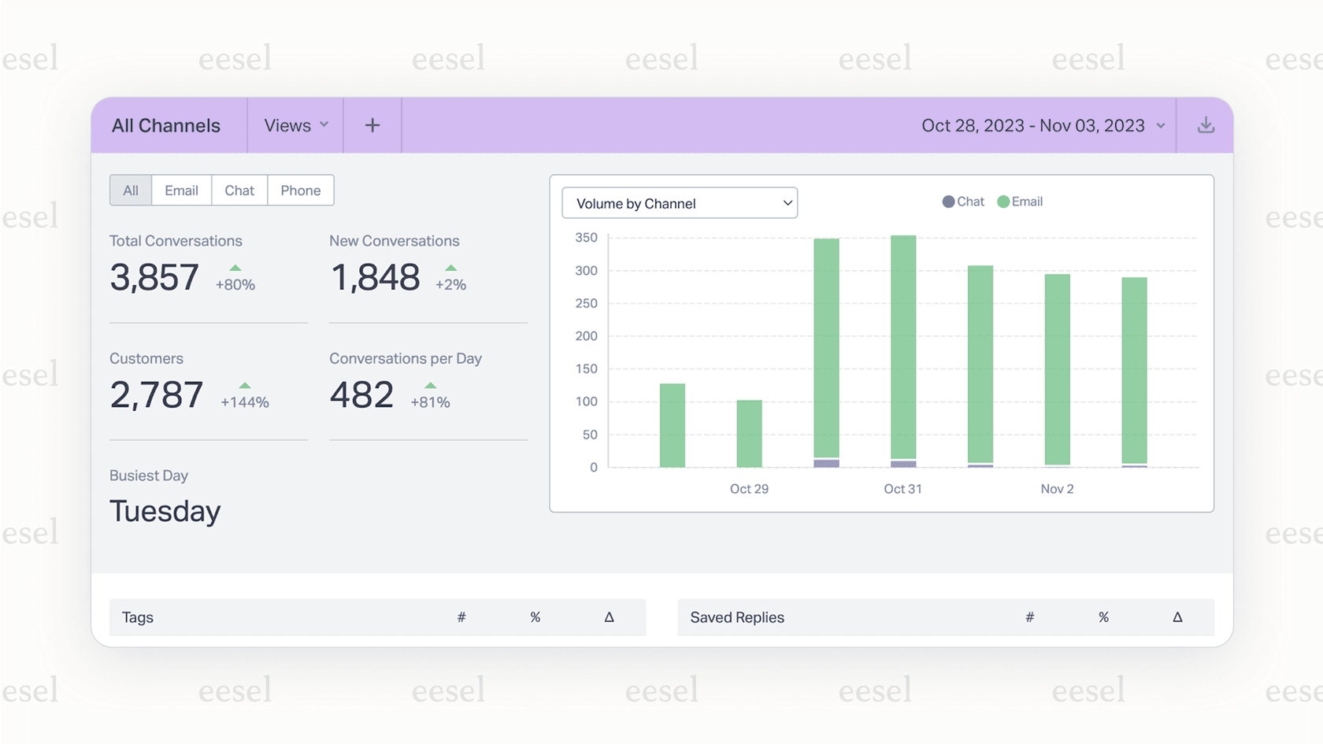Image resolution: width=1323 pixels, height=744 pixels.
Task: Select the Email channel filter
Action: click(x=181, y=190)
